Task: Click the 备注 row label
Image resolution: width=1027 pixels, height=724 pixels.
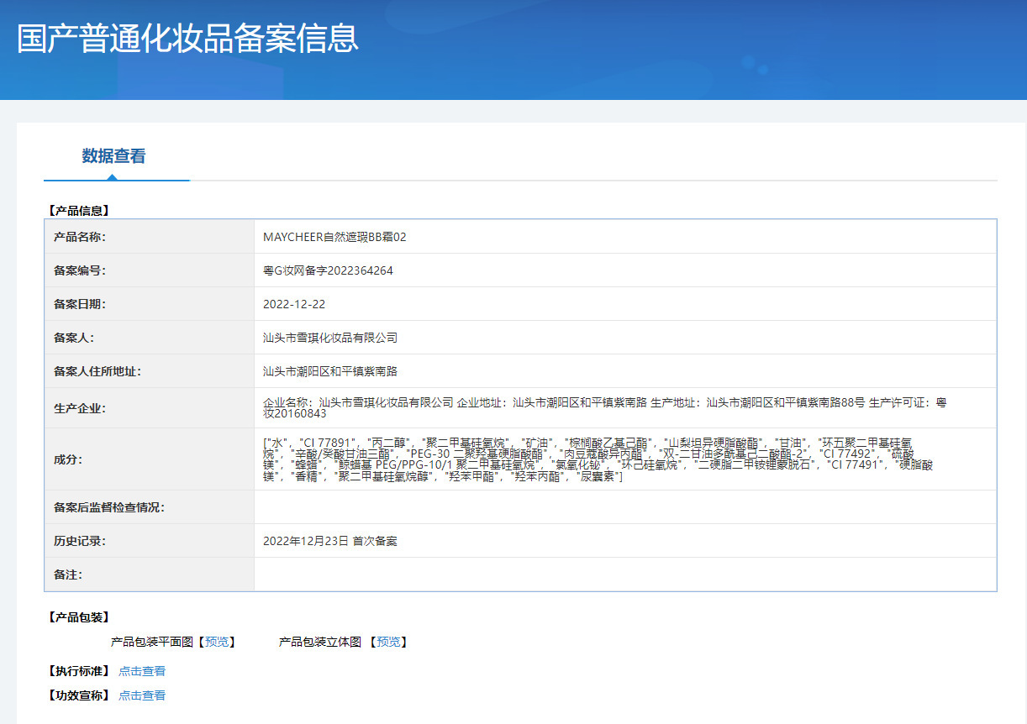Action: [x=68, y=574]
